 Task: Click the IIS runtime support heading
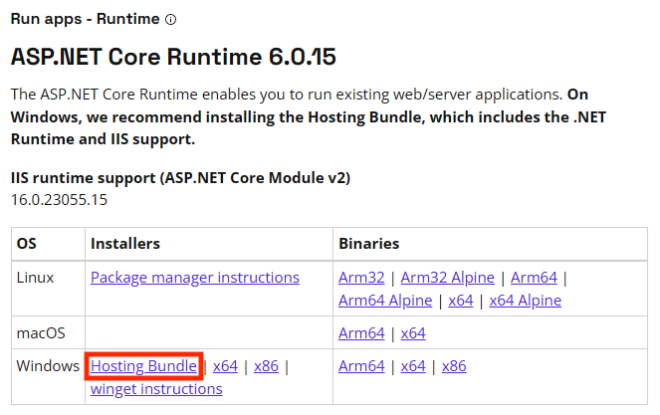[x=180, y=178]
